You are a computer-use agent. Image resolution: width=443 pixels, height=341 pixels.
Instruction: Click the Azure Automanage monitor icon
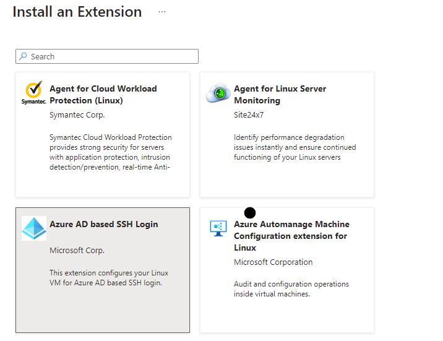click(218, 228)
